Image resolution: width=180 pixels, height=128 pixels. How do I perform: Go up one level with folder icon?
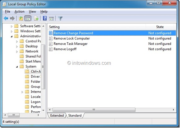point(21,18)
